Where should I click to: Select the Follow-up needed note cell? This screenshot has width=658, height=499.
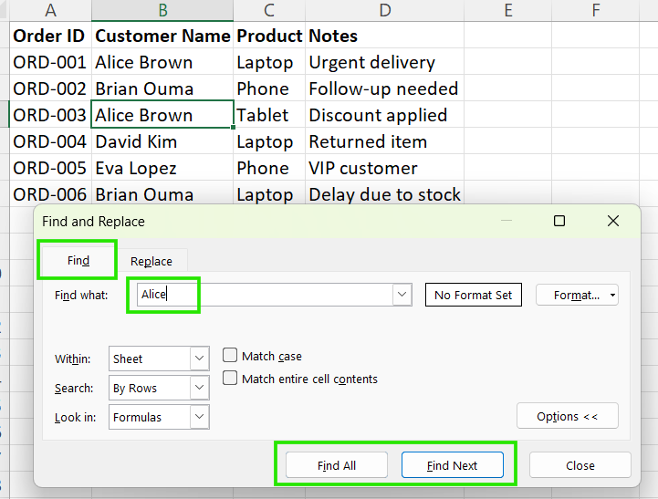pos(385,88)
